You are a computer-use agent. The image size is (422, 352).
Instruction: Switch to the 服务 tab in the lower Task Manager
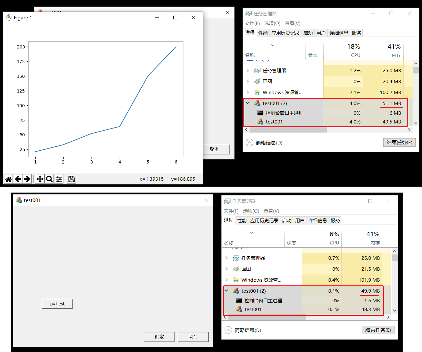point(335,220)
